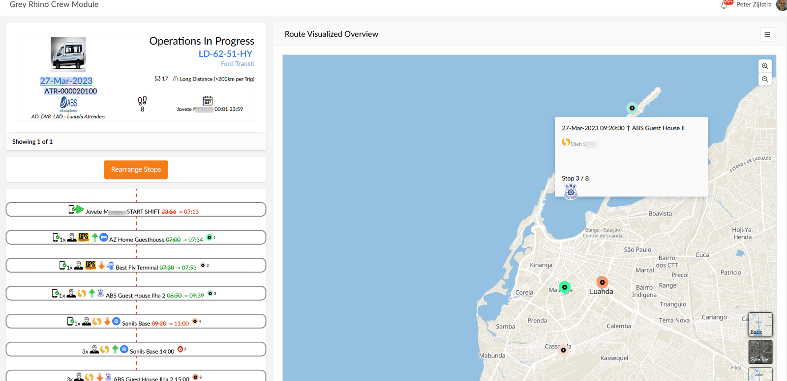Viewport: 787px width, 381px height.
Task: Select the AZ Home Guesthouse stop row
Action: tap(136, 238)
